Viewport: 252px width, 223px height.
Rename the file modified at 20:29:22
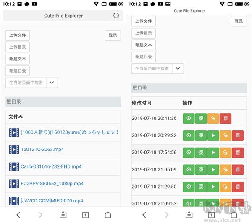tap(226, 135)
